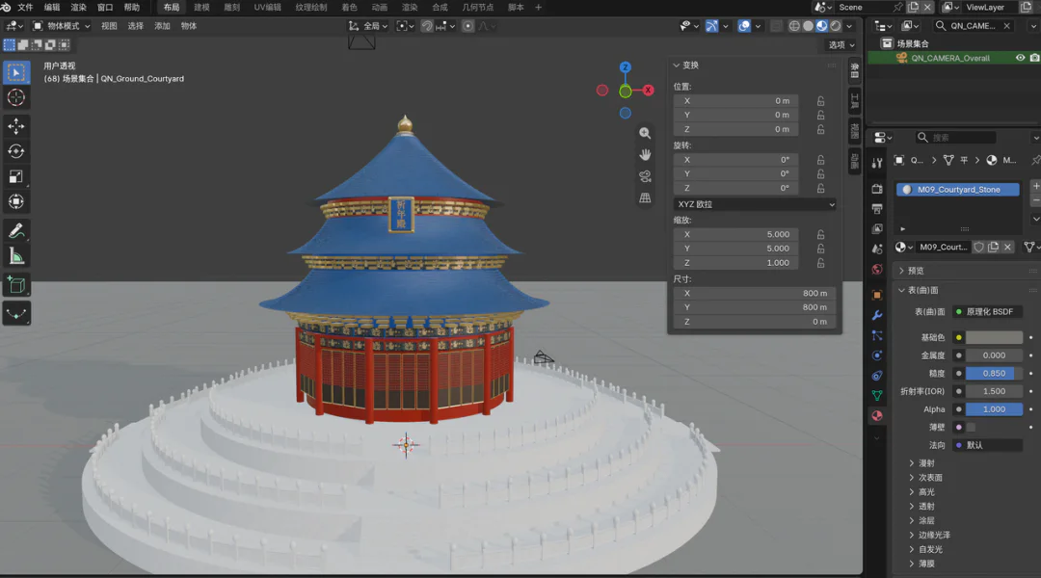Expand the 预览 panel
The width and height of the screenshot is (1041, 578).
tap(916, 271)
